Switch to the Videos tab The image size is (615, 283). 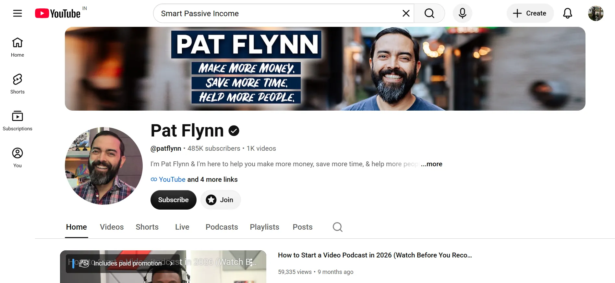112,227
